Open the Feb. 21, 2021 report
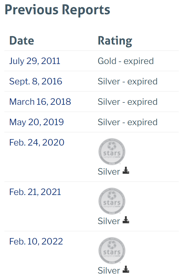 (35, 192)
